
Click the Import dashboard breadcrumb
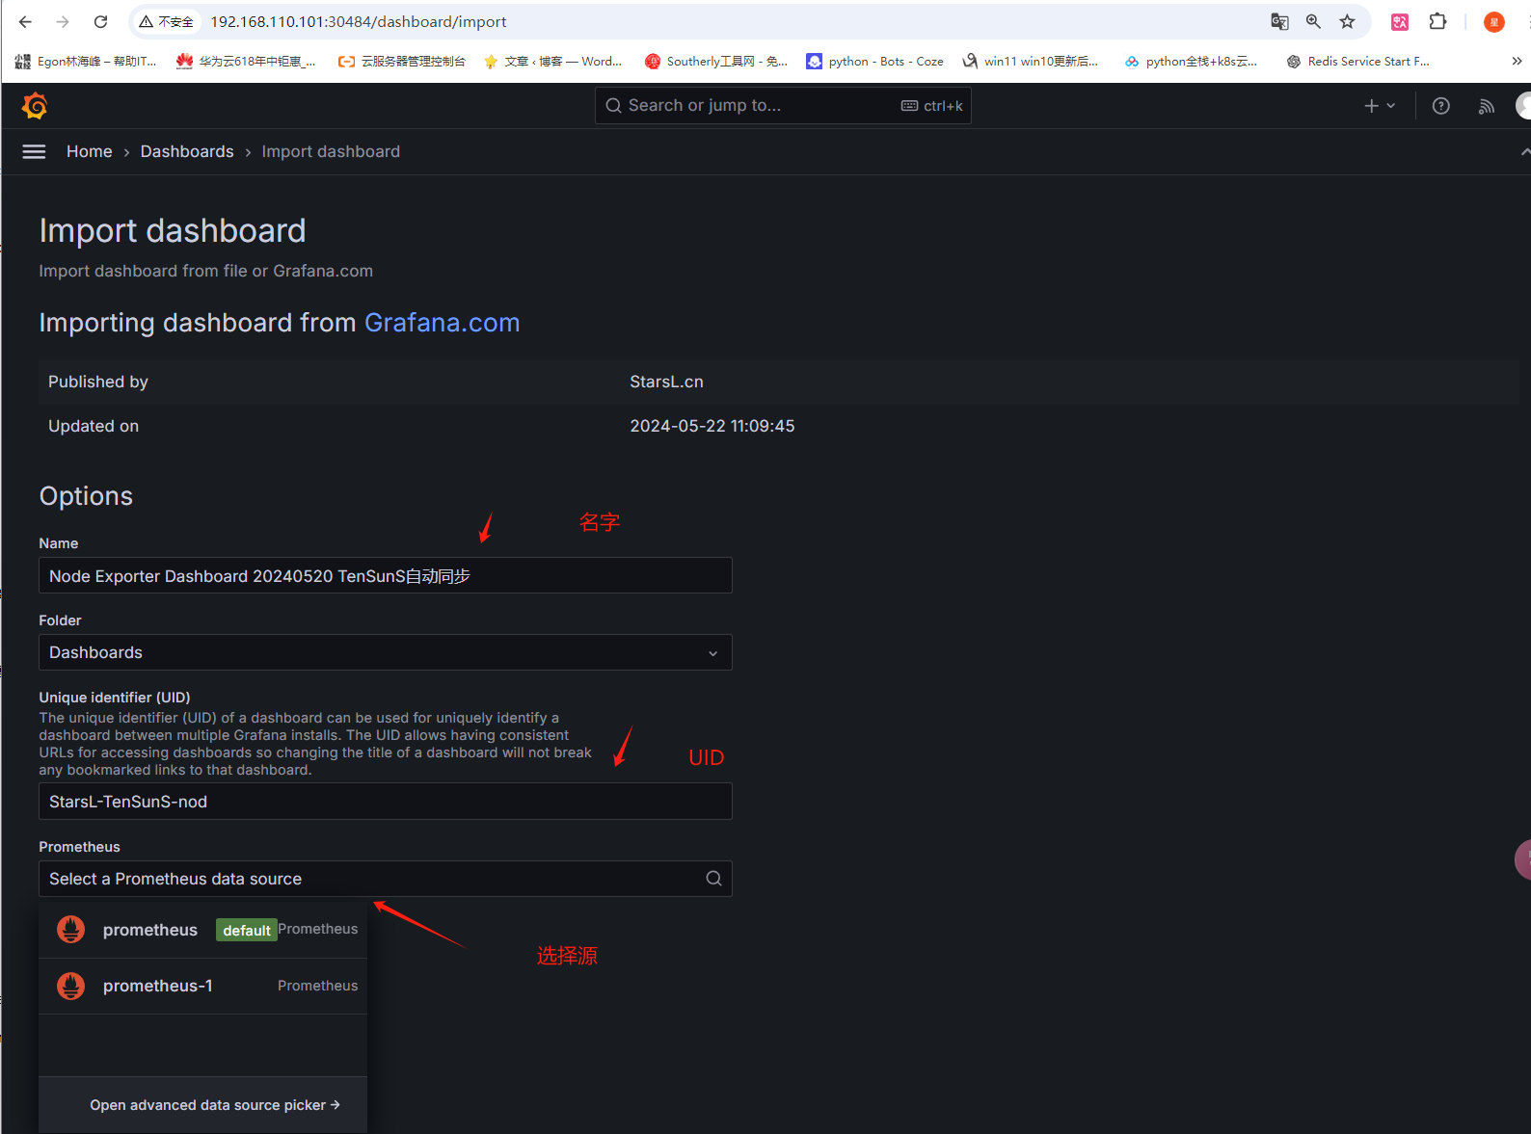(x=331, y=151)
